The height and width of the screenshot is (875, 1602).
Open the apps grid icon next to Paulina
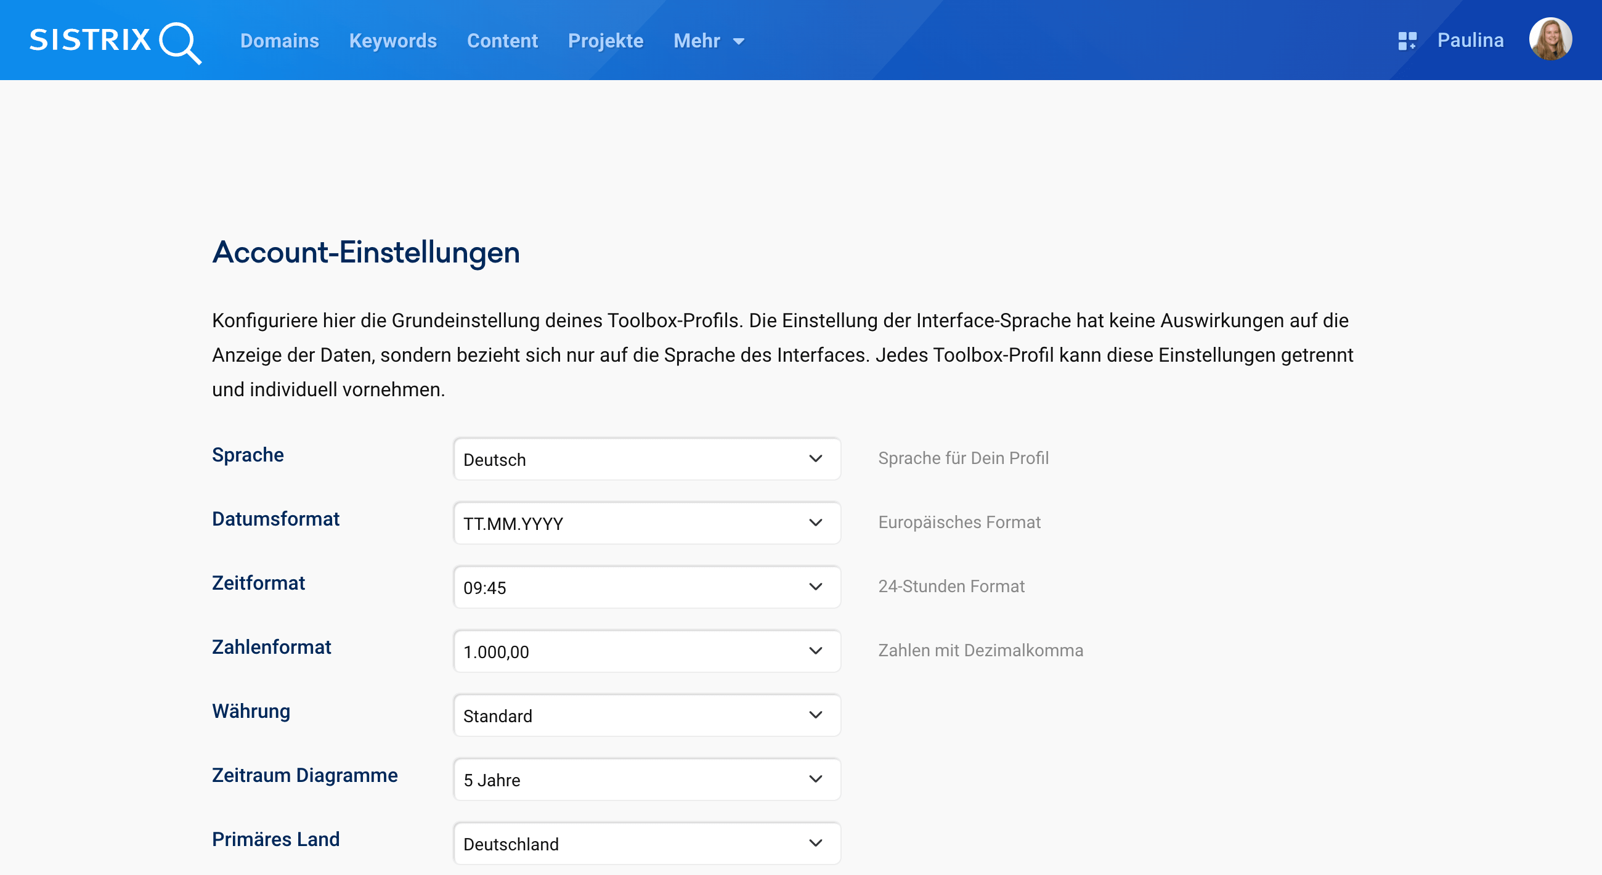(1407, 41)
